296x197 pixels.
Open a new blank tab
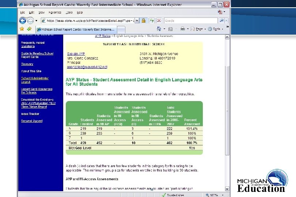pyautogui.click(x=121, y=30)
